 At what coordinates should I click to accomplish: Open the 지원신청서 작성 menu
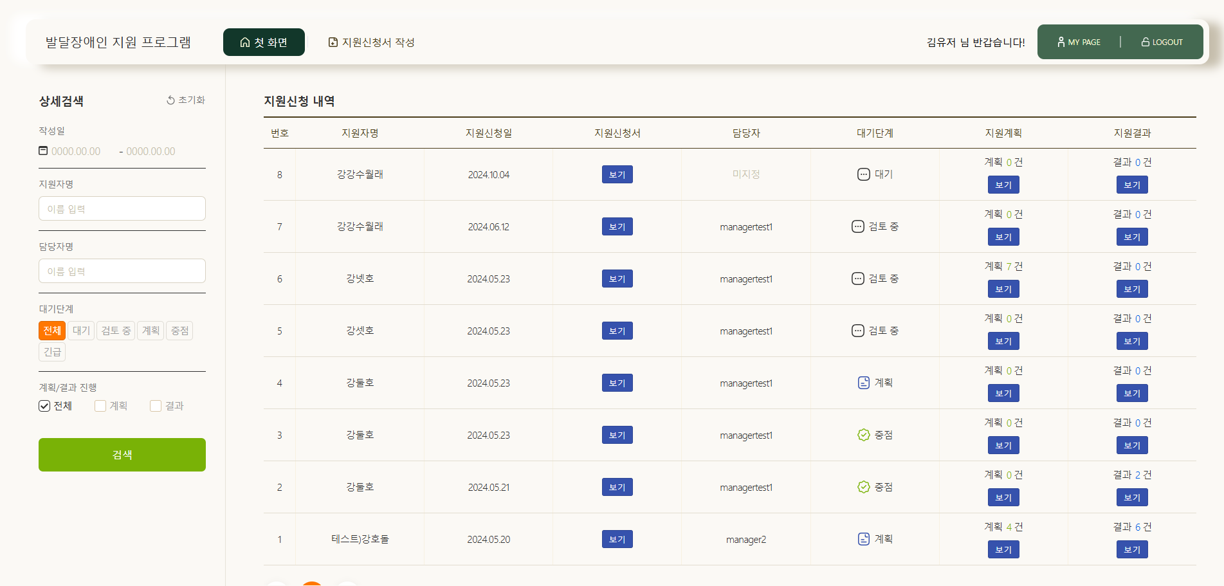372,42
